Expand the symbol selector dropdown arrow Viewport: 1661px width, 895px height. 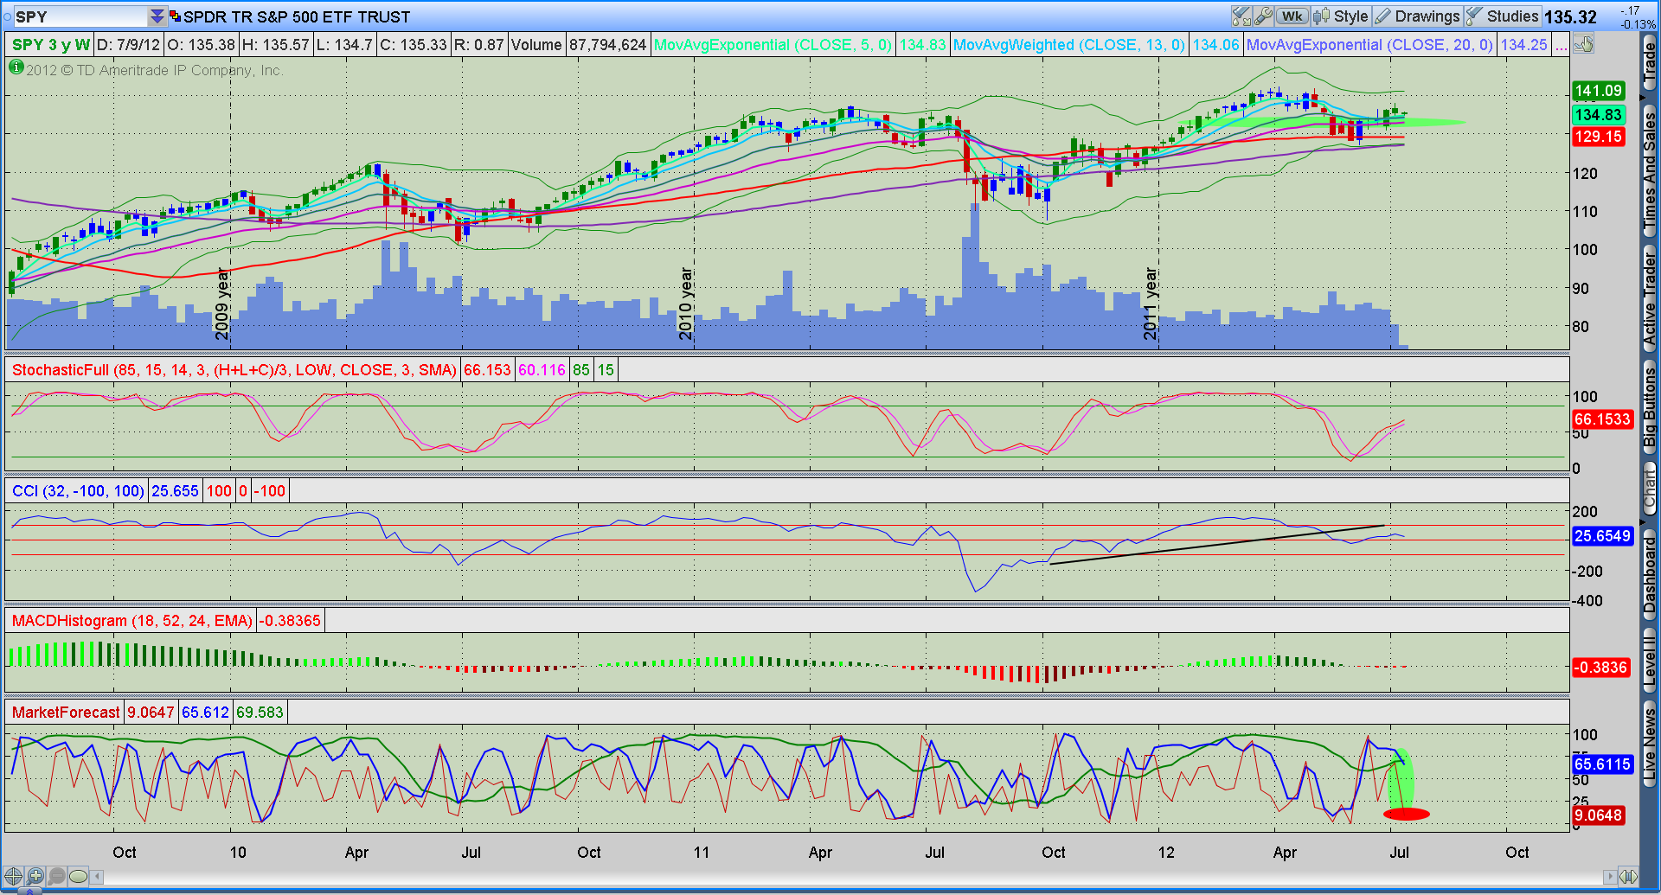[157, 16]
